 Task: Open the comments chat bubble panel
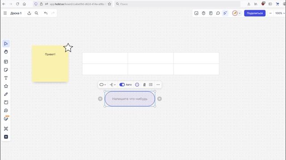(x=218, y=13)
